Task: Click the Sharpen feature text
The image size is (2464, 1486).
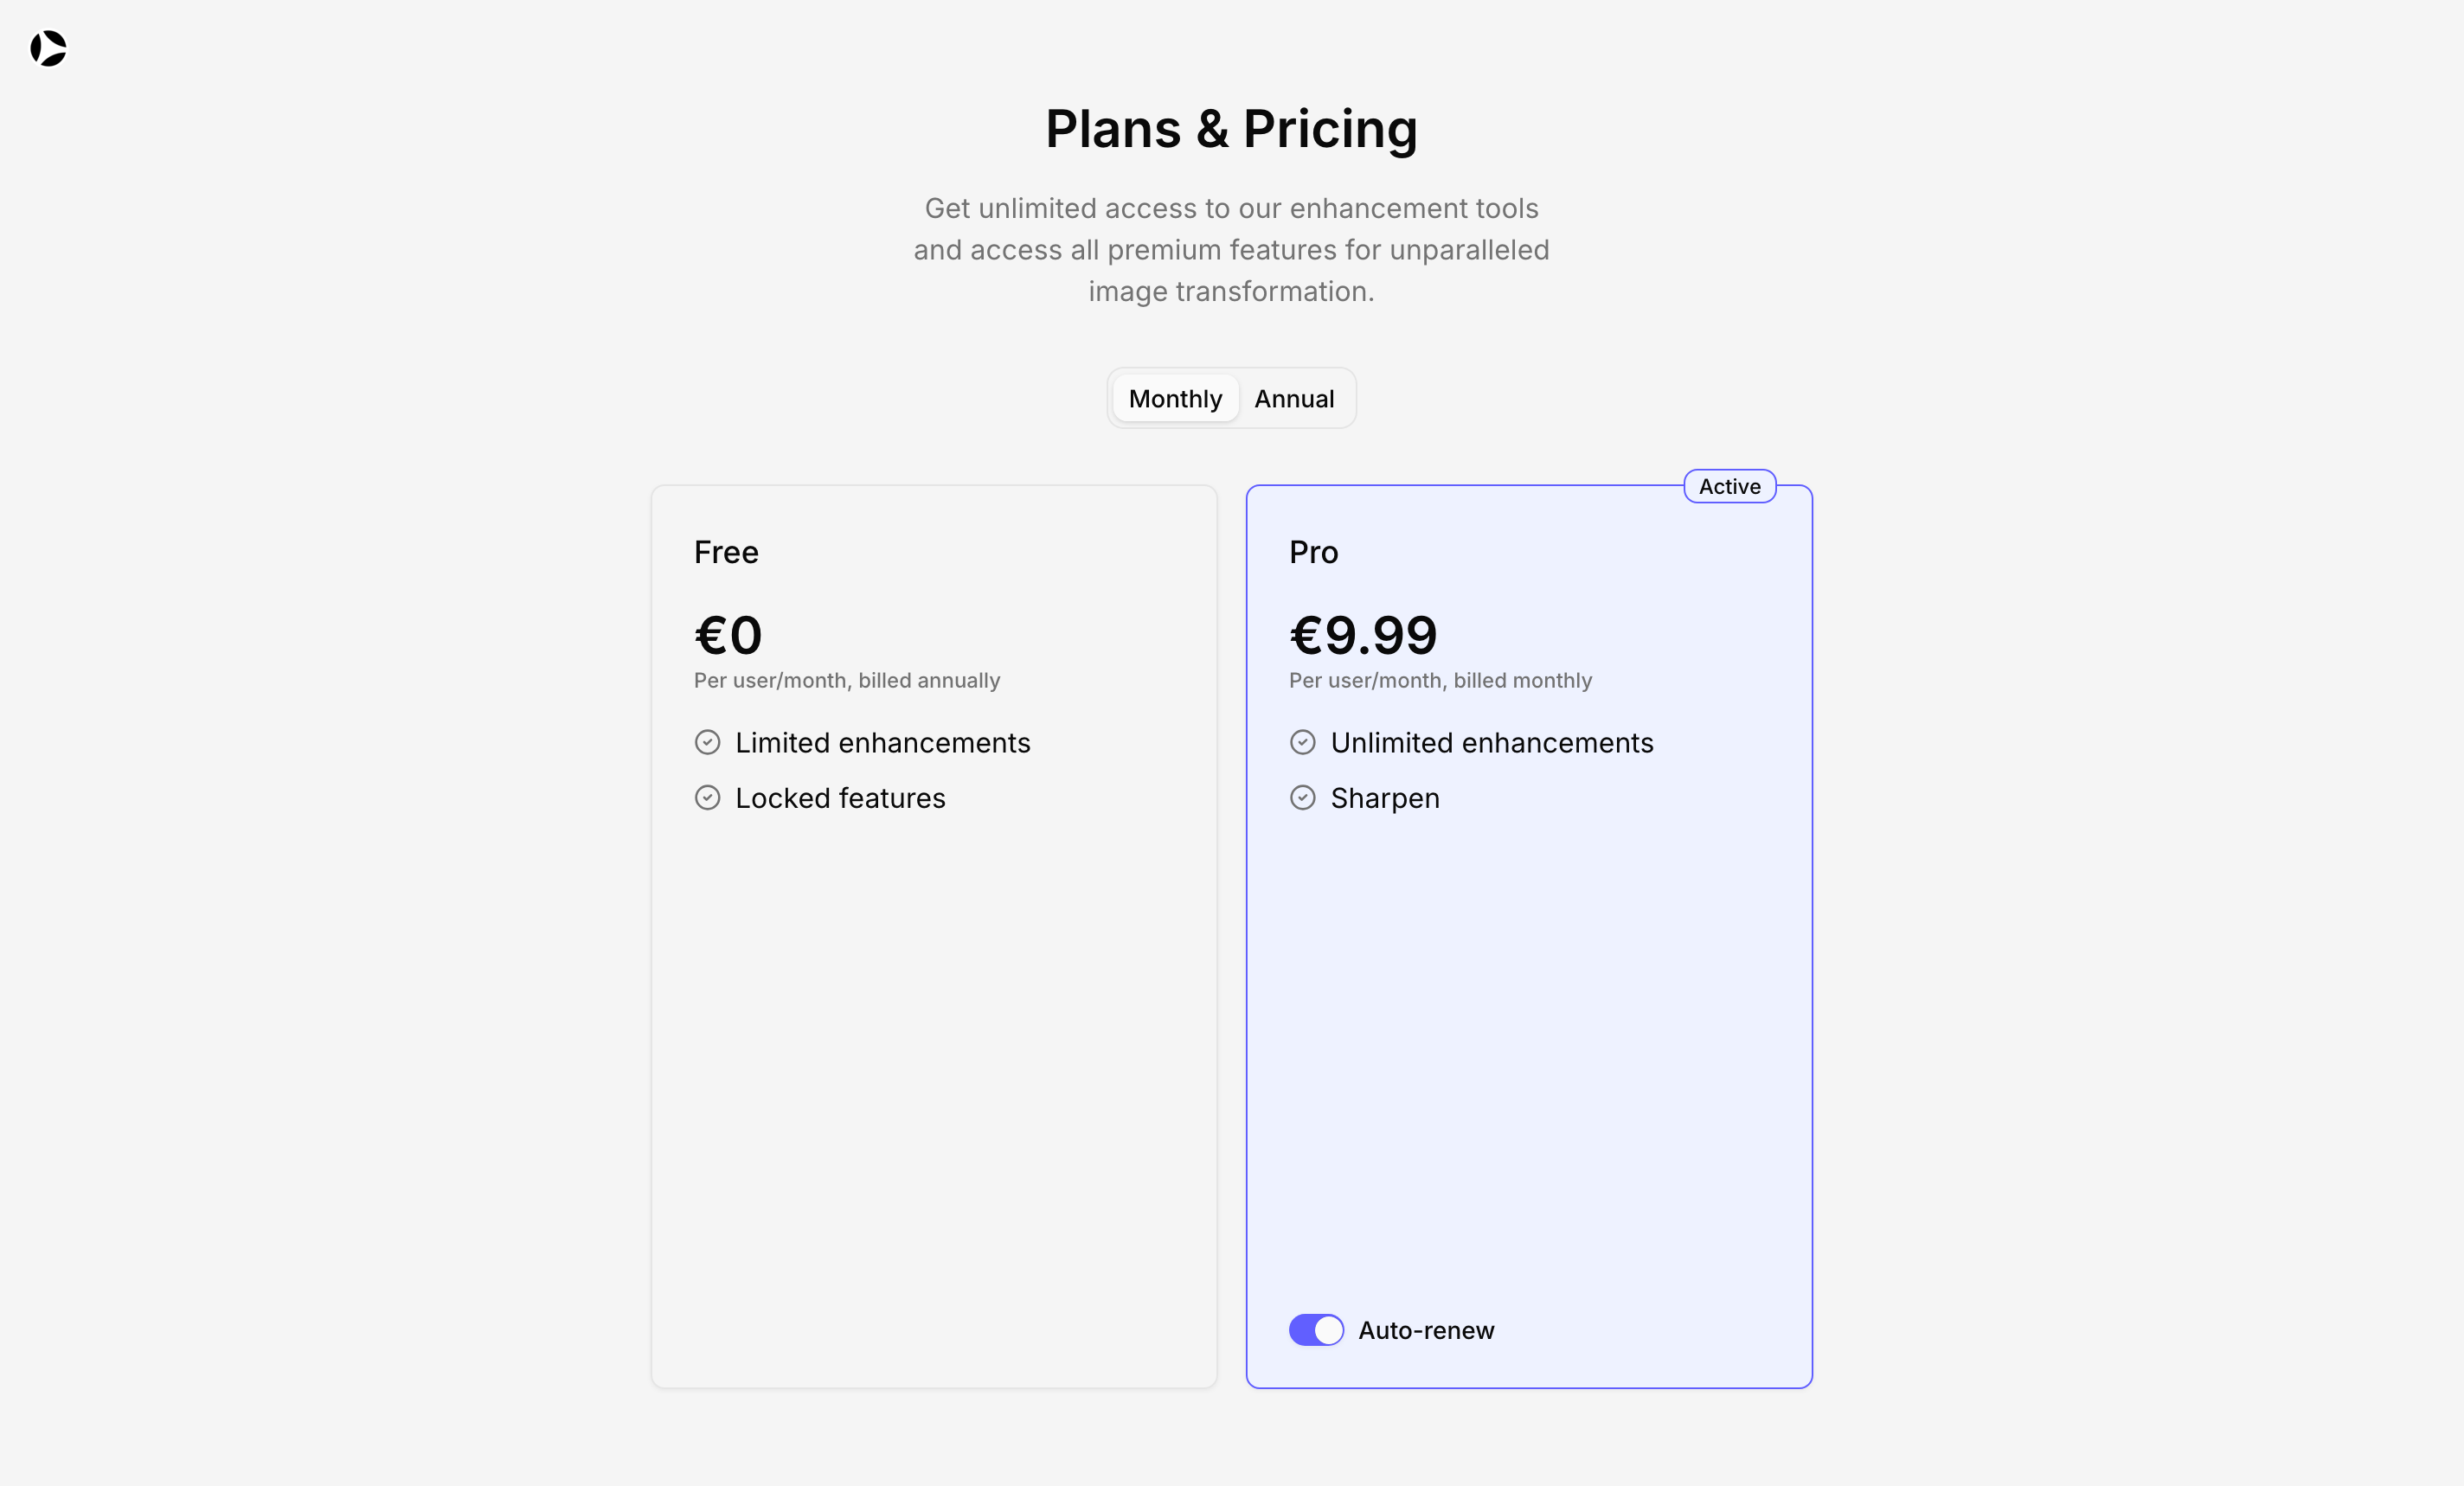Action: [x=1385, y=798]
